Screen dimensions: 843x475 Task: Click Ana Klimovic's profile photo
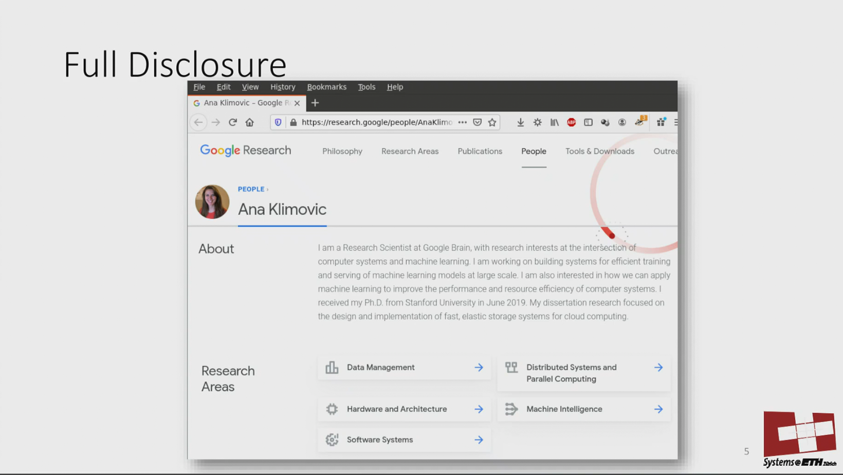coord(212,202)
